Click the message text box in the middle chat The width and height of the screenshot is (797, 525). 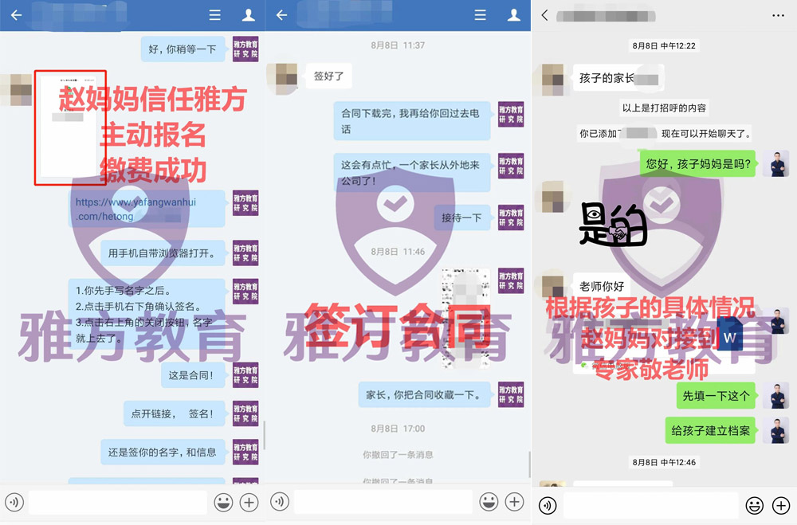coord(383,502)
